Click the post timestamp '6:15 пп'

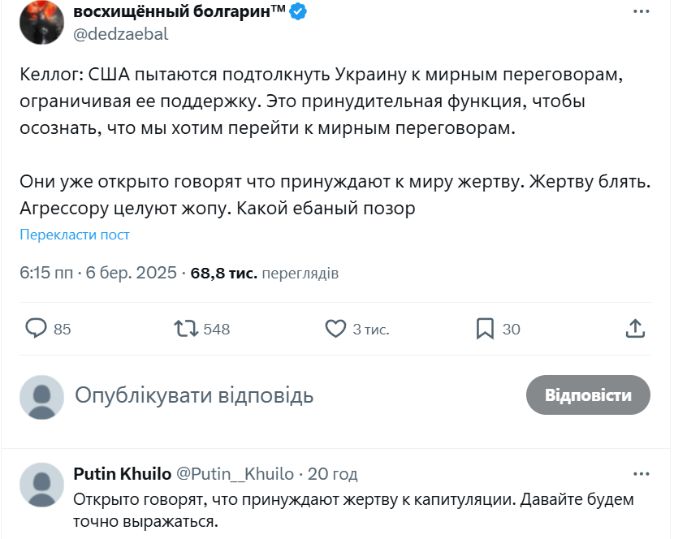[x=47, y=274]
